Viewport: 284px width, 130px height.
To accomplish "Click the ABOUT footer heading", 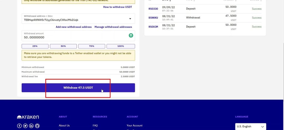I will tap(63, 117).
